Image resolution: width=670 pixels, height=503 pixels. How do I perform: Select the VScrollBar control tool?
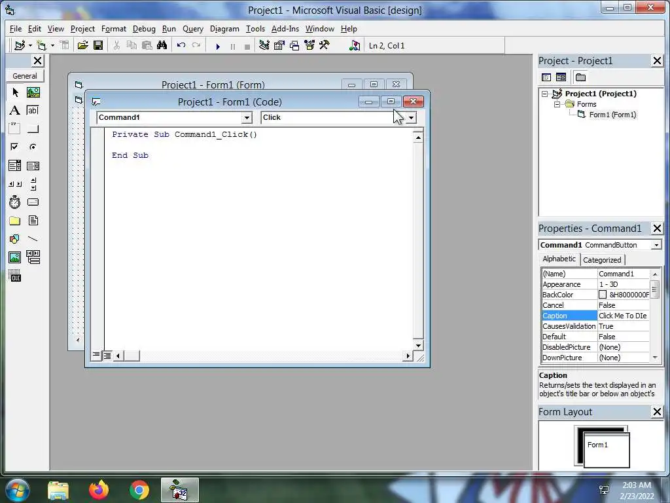click(33, 184)
